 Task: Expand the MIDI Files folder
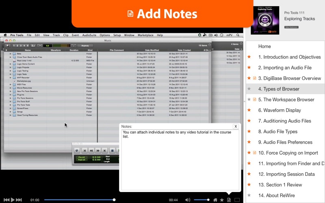[11, 84]
